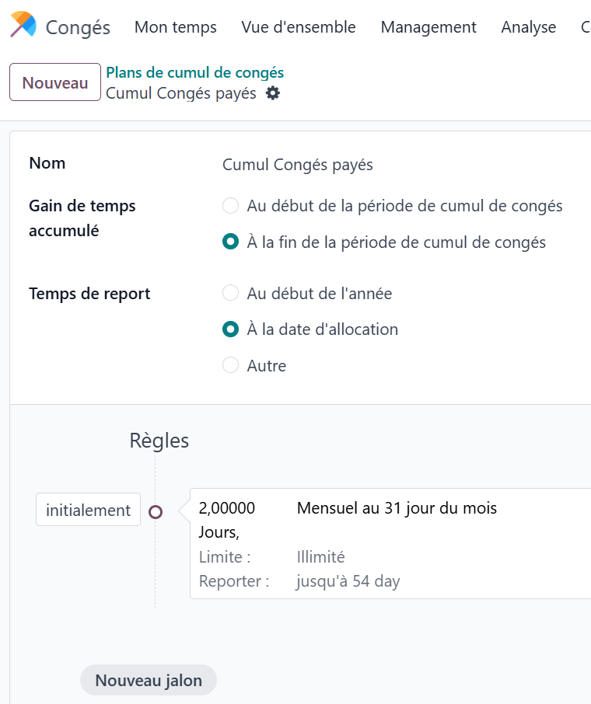This screenshot has height=704, width=591.
Task: Click the timeline circle marker for initialement
Action: (x=156, y=511)
